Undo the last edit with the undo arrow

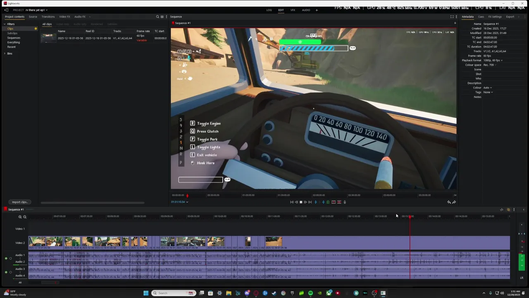[x=449, y=202]
